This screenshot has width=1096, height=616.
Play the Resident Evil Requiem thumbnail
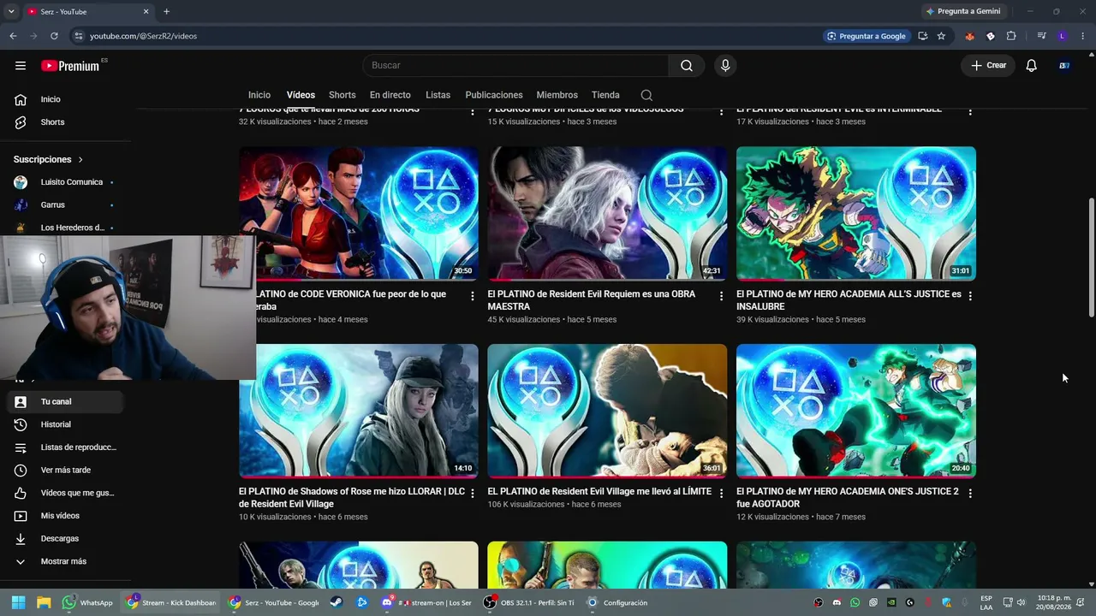point(607,214)
